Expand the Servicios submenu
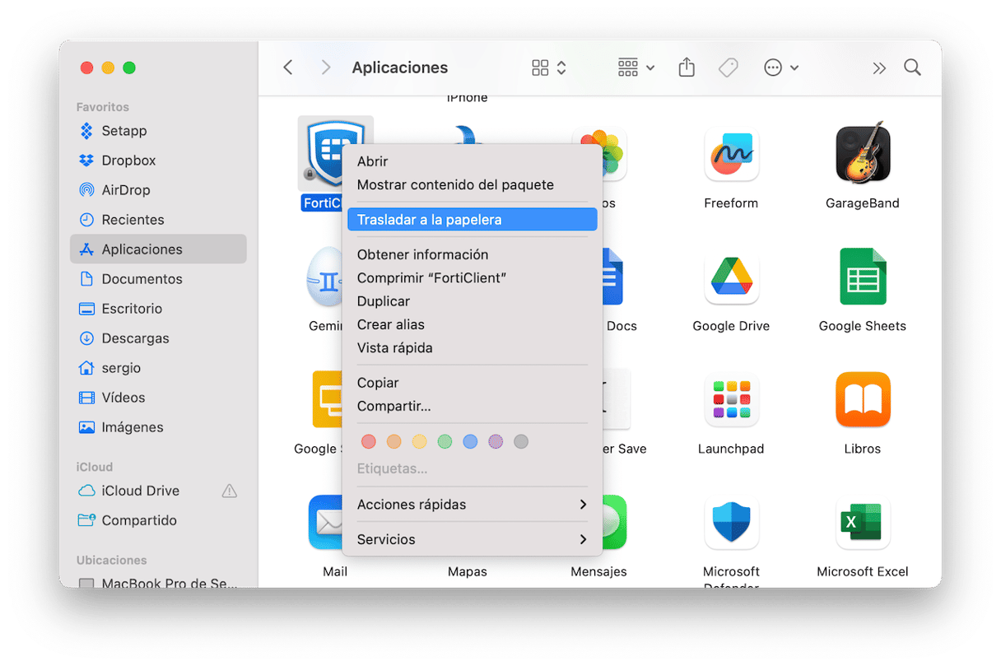The width and height of the screenshot is (1001, 666). point(472,540)
